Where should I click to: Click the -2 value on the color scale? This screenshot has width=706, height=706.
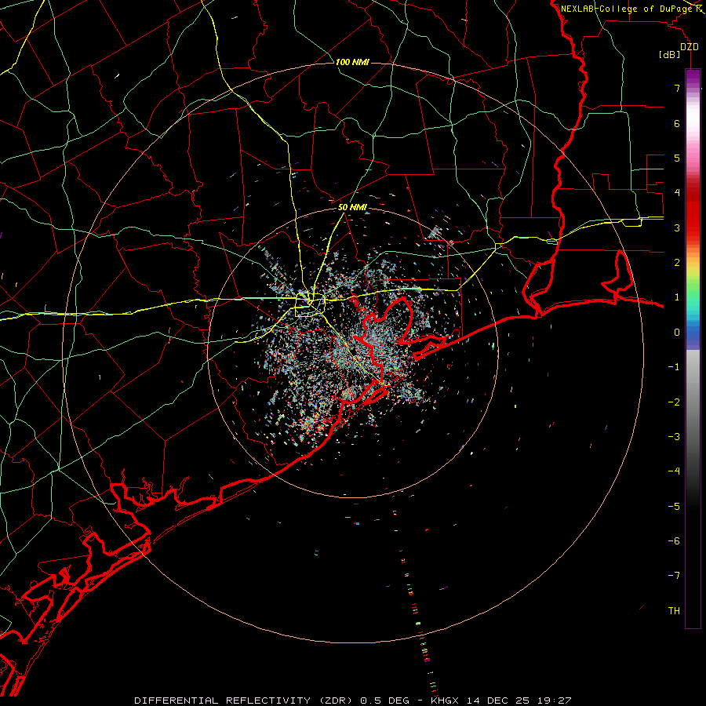pos(674,402)
